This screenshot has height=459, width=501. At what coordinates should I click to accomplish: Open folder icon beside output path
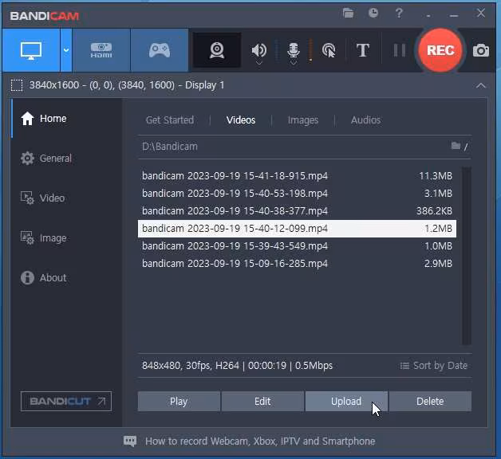[456, 146]
